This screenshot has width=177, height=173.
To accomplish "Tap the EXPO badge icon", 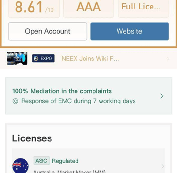I will pos(43,59).
